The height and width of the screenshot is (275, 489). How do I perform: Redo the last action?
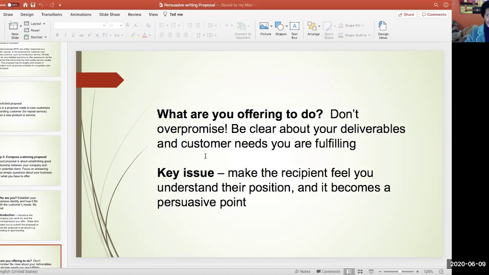tap(52, 5)
